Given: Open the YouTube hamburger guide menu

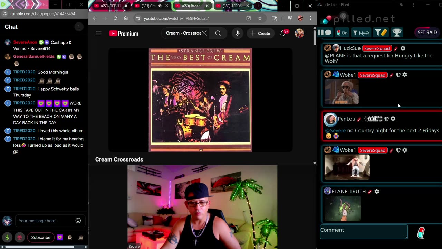Looking at the screenshot, I should pyautogui.click(x=99, y=33).
